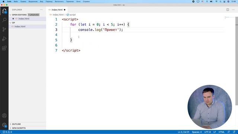Open the Вид (View) menu
The width and height of the screenshot is (238, 134).
click(x=41, y=1)
